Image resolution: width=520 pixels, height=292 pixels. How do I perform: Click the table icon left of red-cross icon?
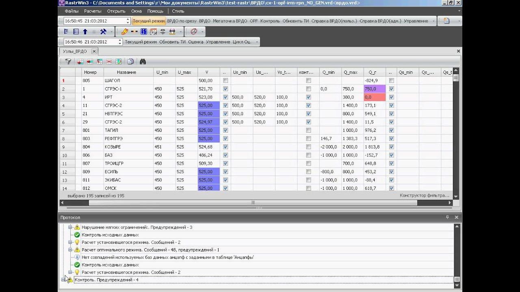(x=100, y=62)
